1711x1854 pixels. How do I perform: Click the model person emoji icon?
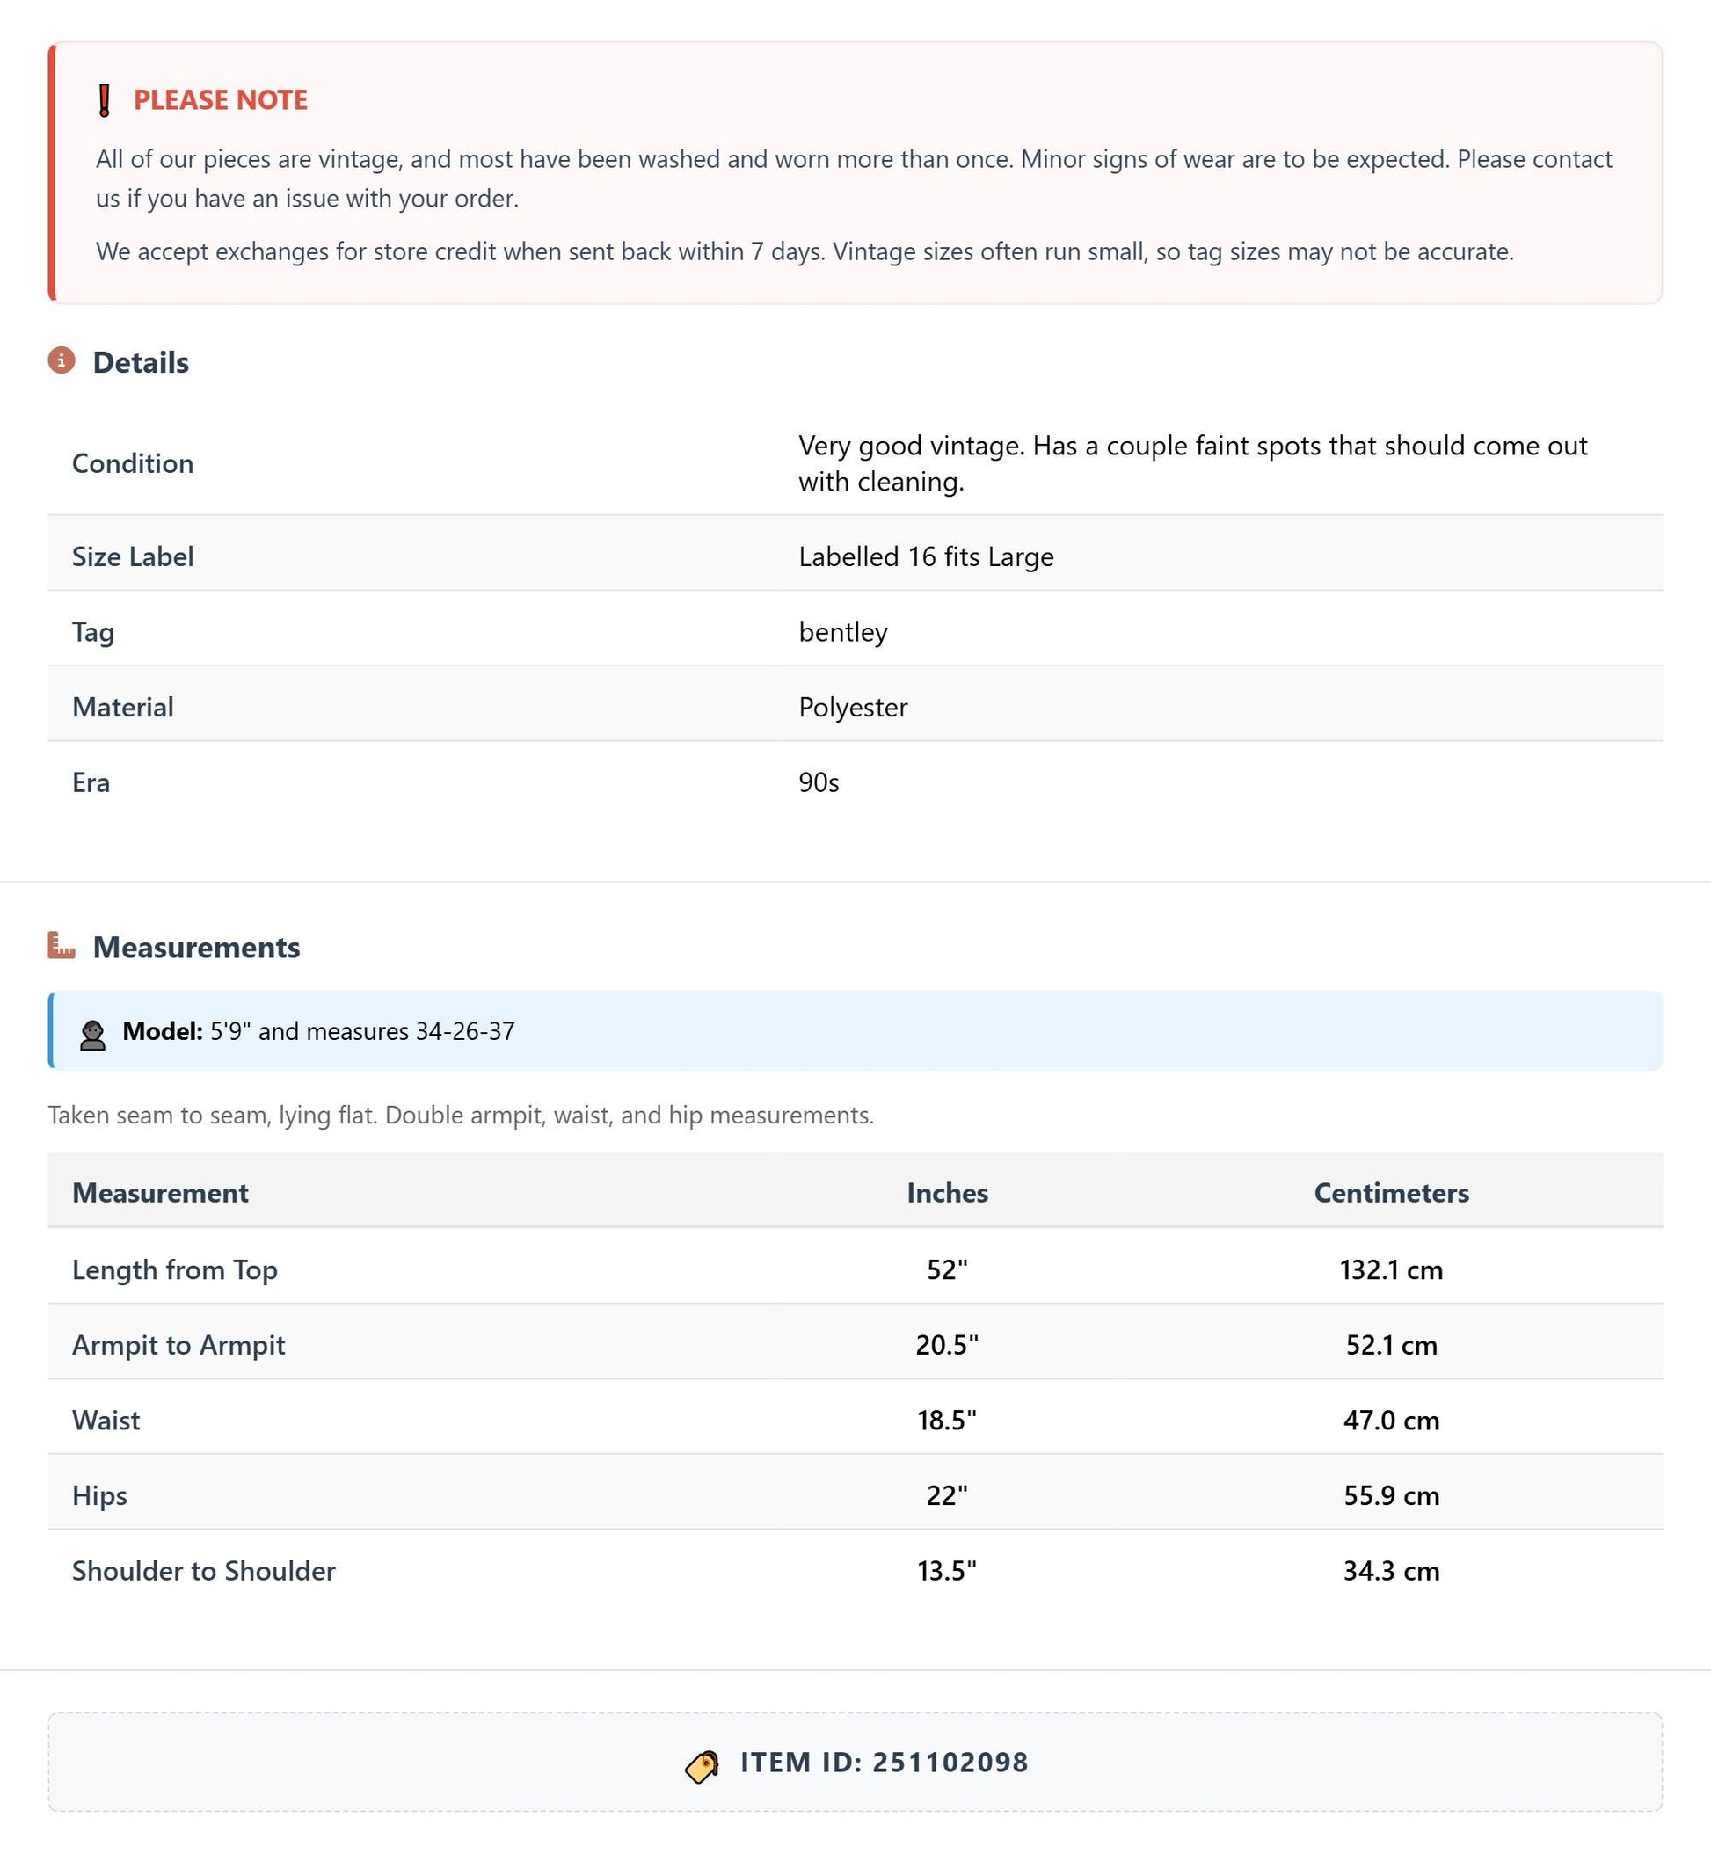tap(92, 1034)
